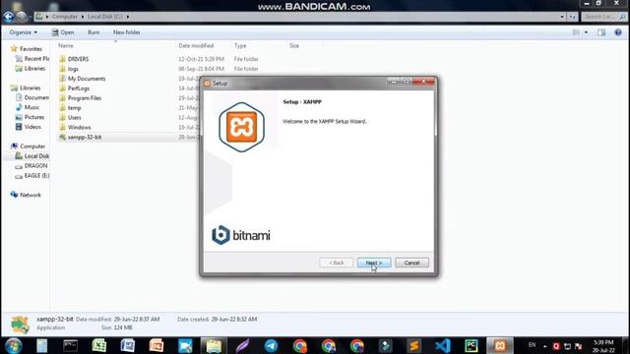Open PowerPoint from the taskbar

(x=157, y=345)
